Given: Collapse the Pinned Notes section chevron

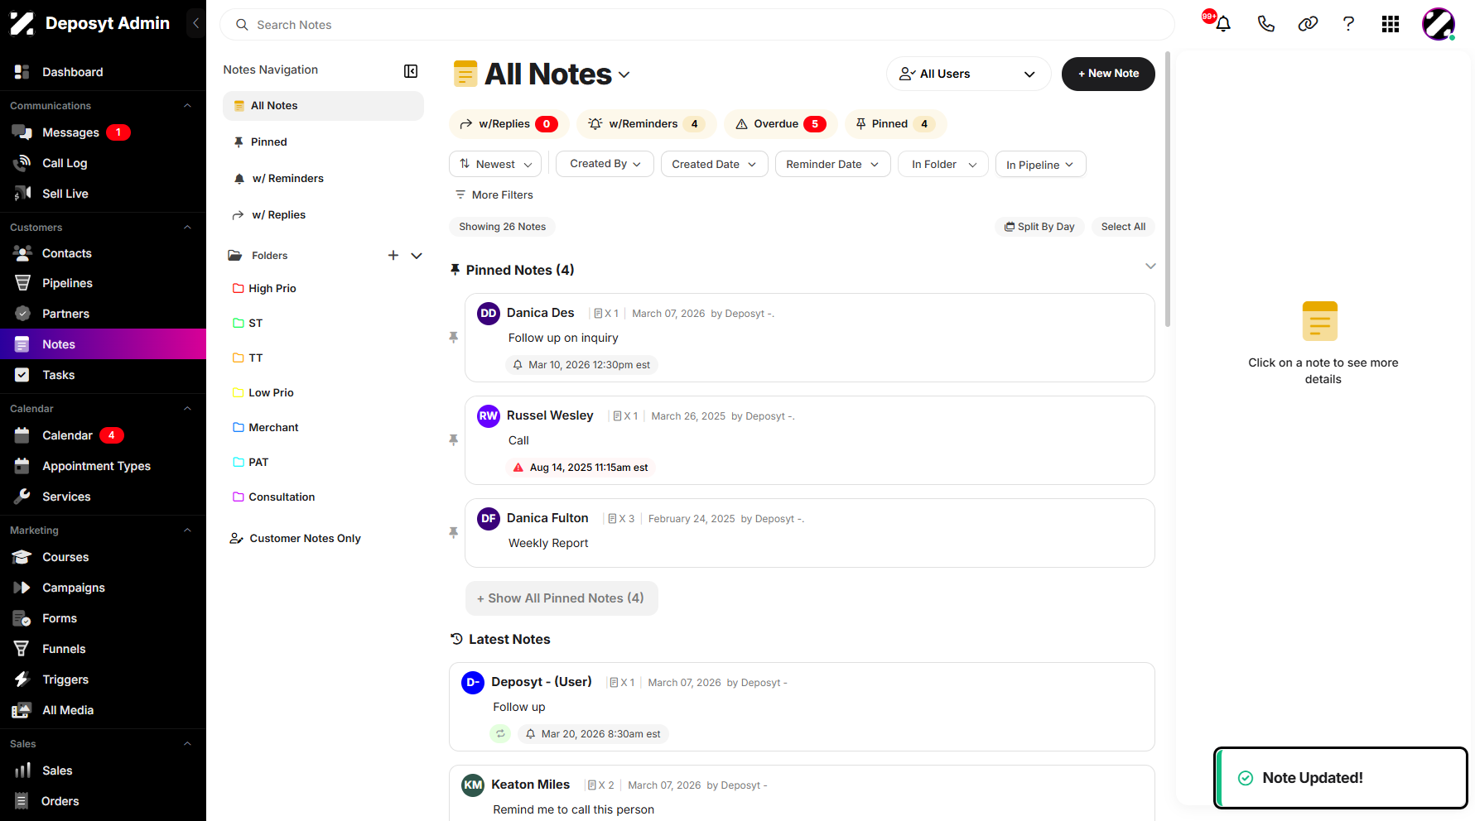Looking at the screenshot, I should pyautogui.click(x=1150, y=266).
